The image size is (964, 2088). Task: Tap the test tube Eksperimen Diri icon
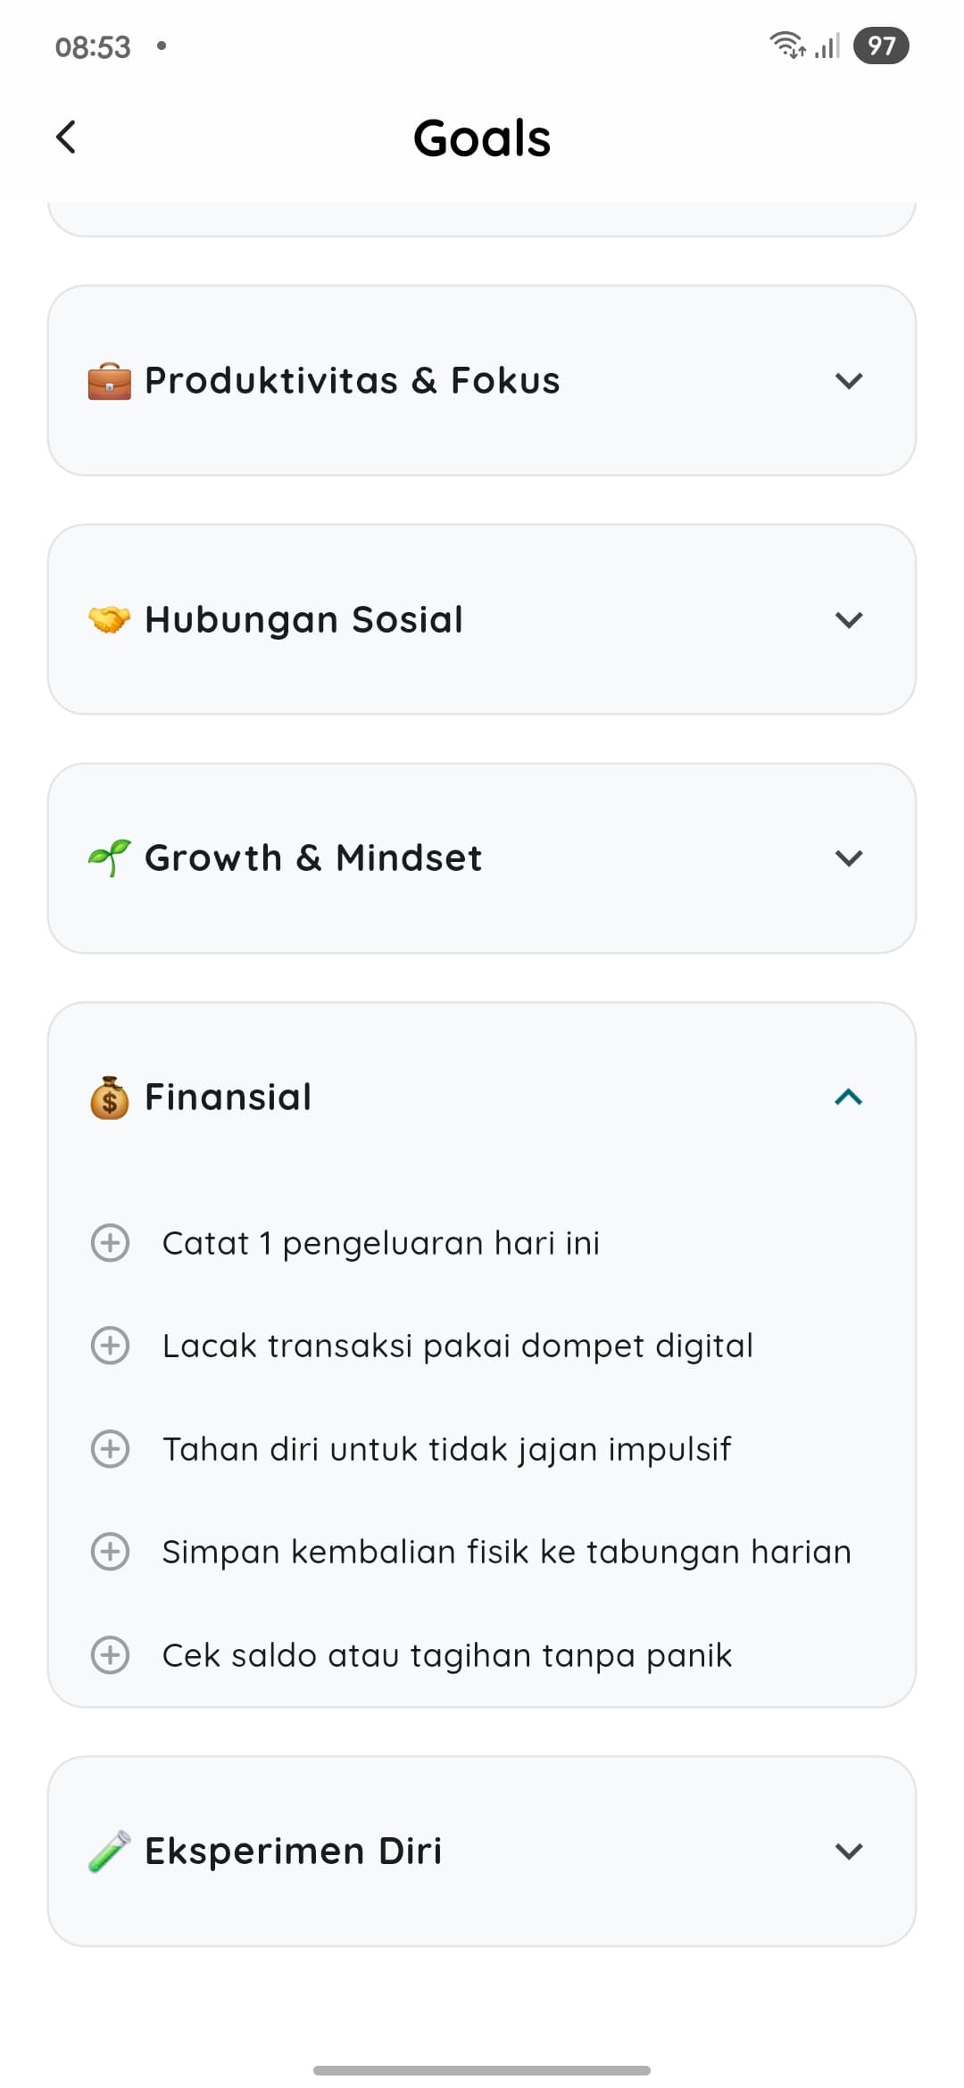coord(109,1852)
